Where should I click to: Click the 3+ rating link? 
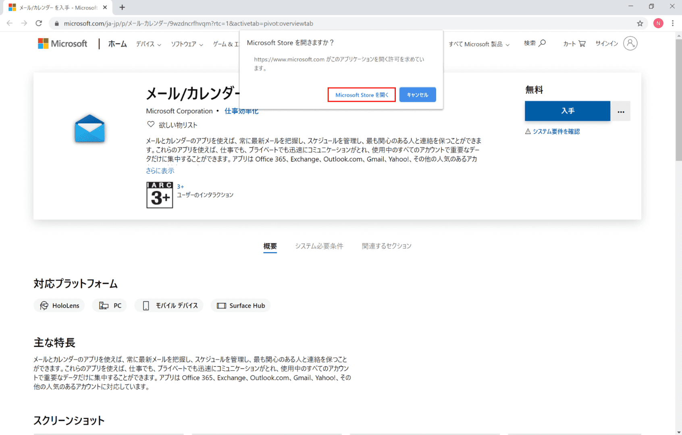tap(181, 186)
